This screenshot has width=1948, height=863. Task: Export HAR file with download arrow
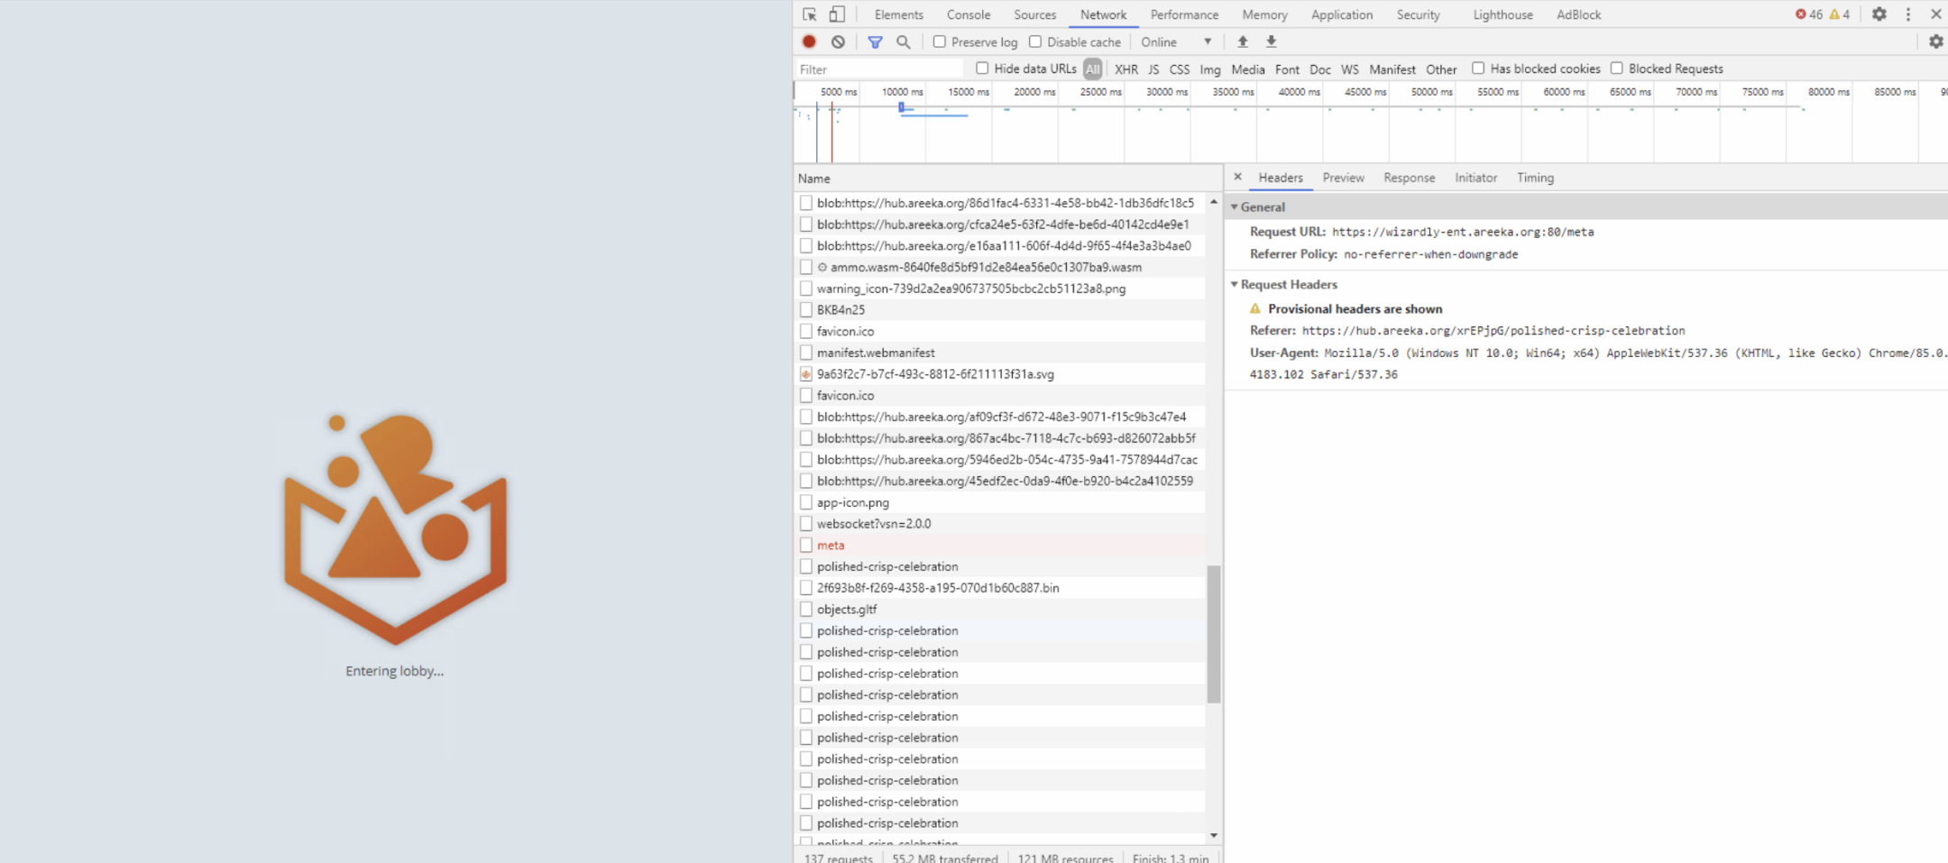pos(1271,41)
